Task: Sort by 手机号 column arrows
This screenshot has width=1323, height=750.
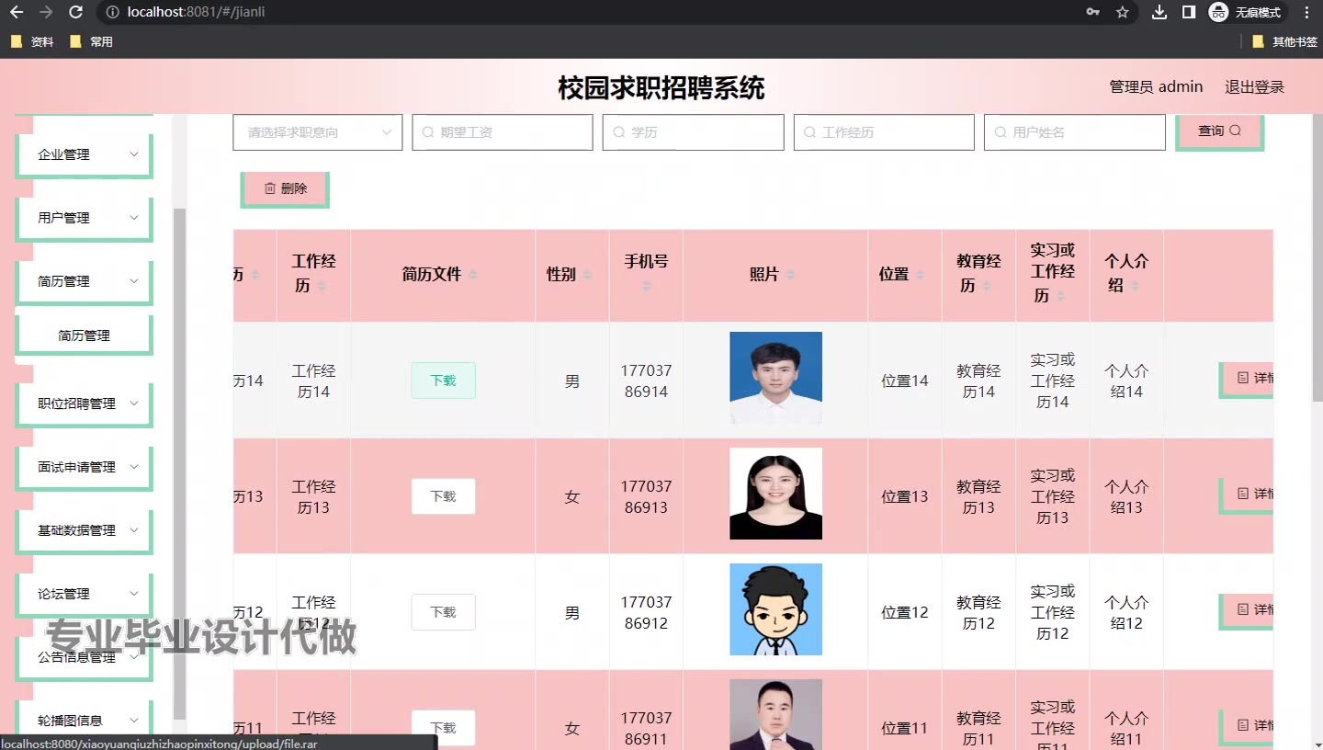Action: [x=647, y=286]
